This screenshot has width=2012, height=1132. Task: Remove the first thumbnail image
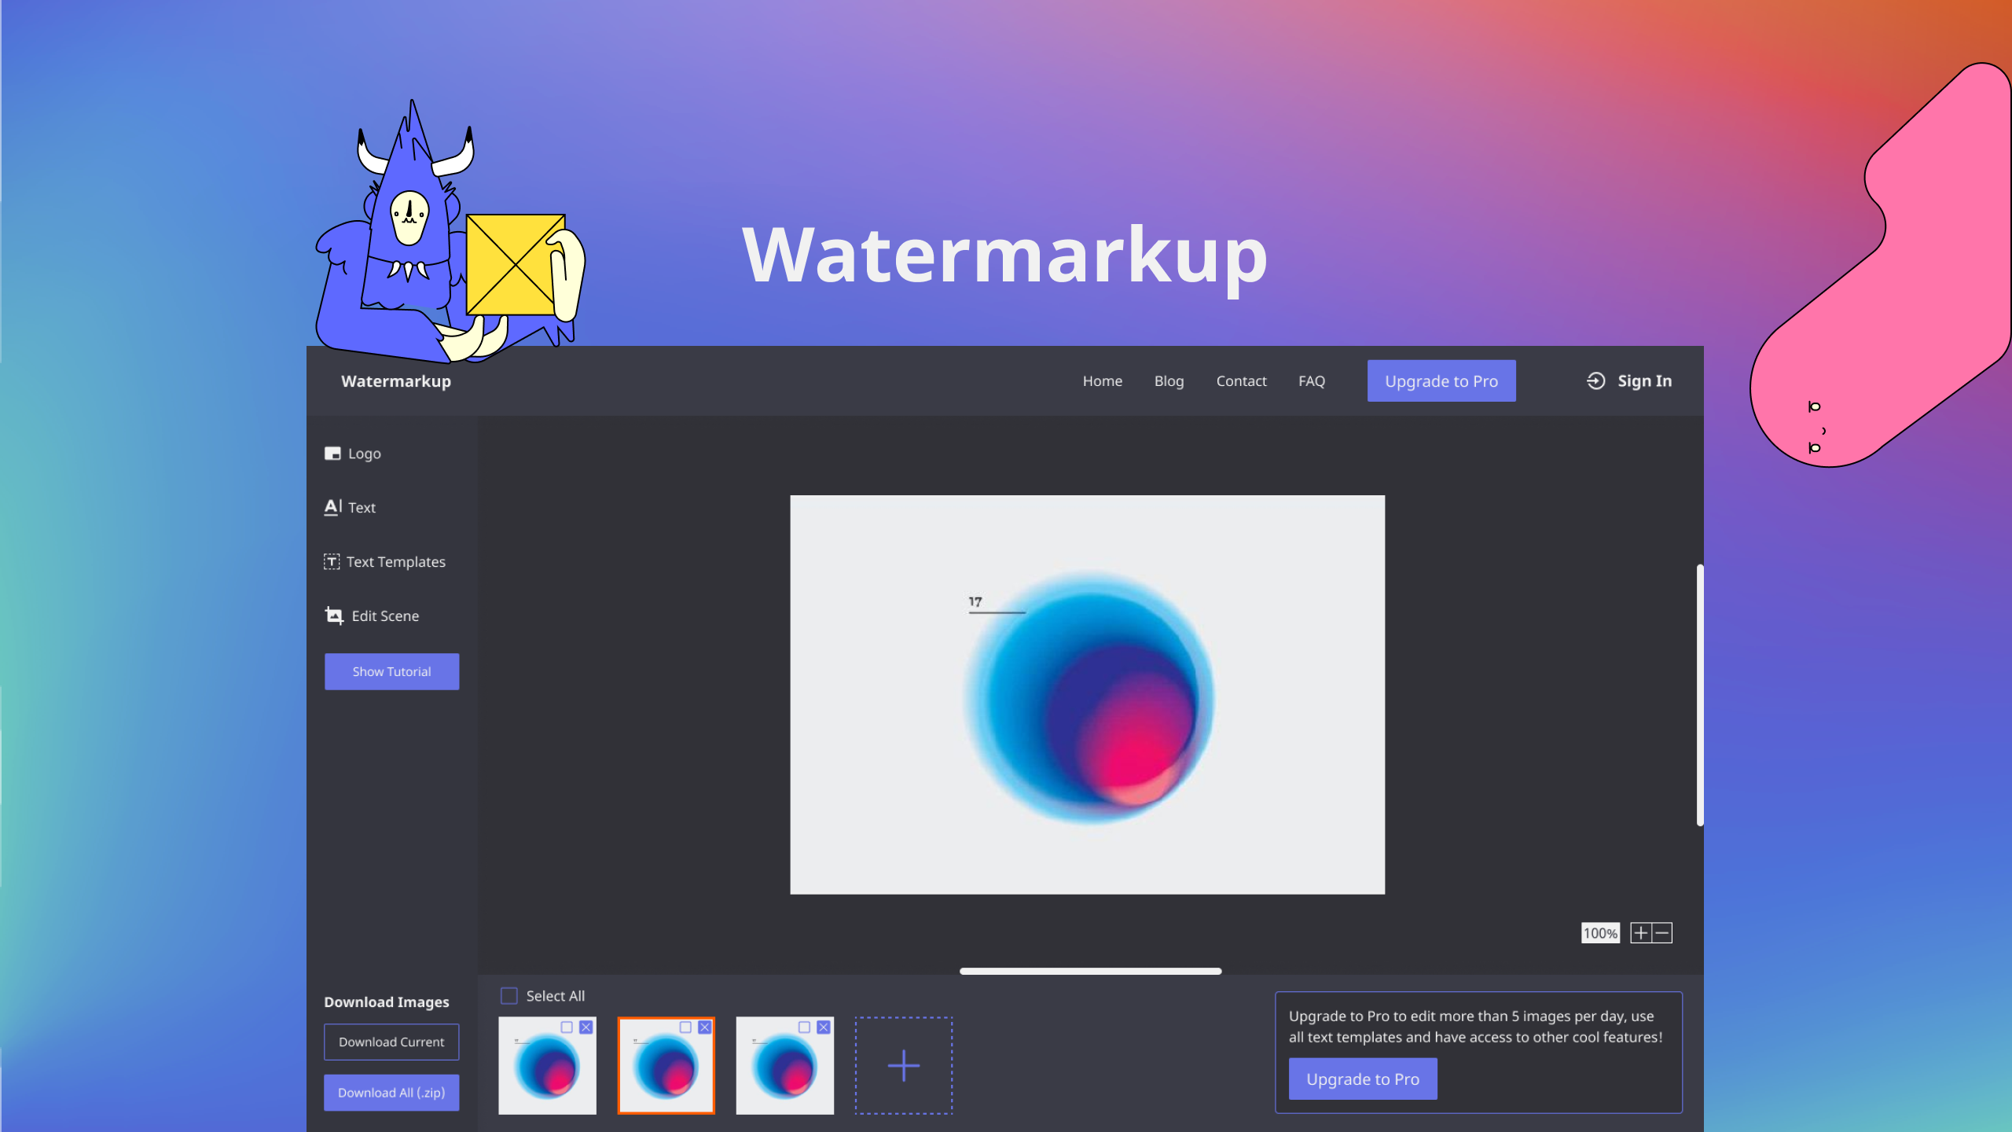pos(586,1027)
